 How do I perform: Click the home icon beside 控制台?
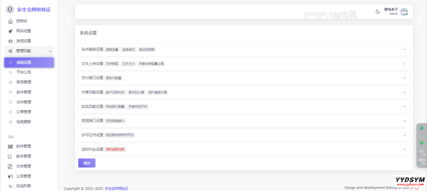(x=10, y=21)
